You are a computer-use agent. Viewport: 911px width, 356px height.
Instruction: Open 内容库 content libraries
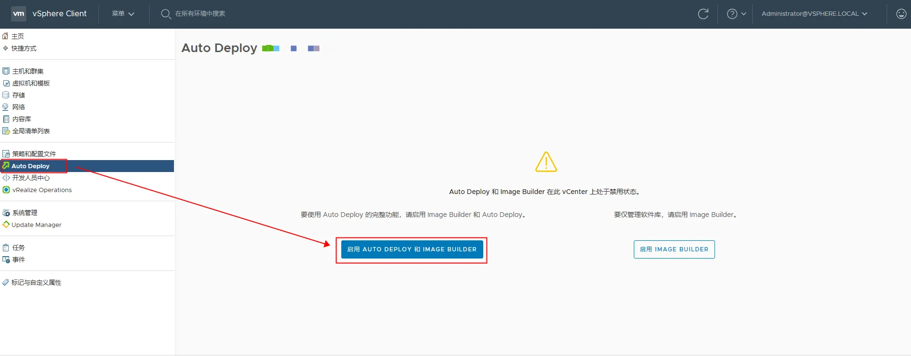point(22,119)
